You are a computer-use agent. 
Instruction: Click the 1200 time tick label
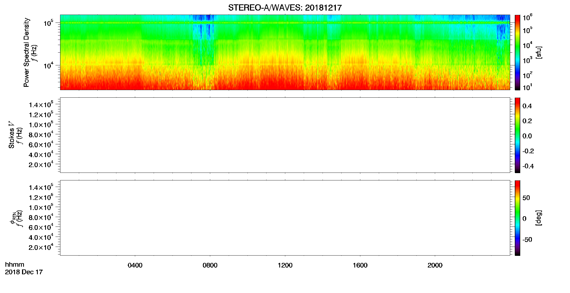click(285, 265)
